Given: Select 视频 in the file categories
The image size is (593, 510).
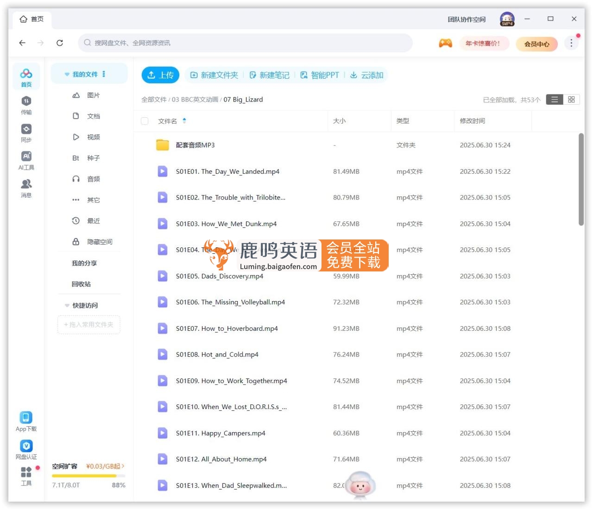Looking at the screenshot, I should click(x=94, y=137).
